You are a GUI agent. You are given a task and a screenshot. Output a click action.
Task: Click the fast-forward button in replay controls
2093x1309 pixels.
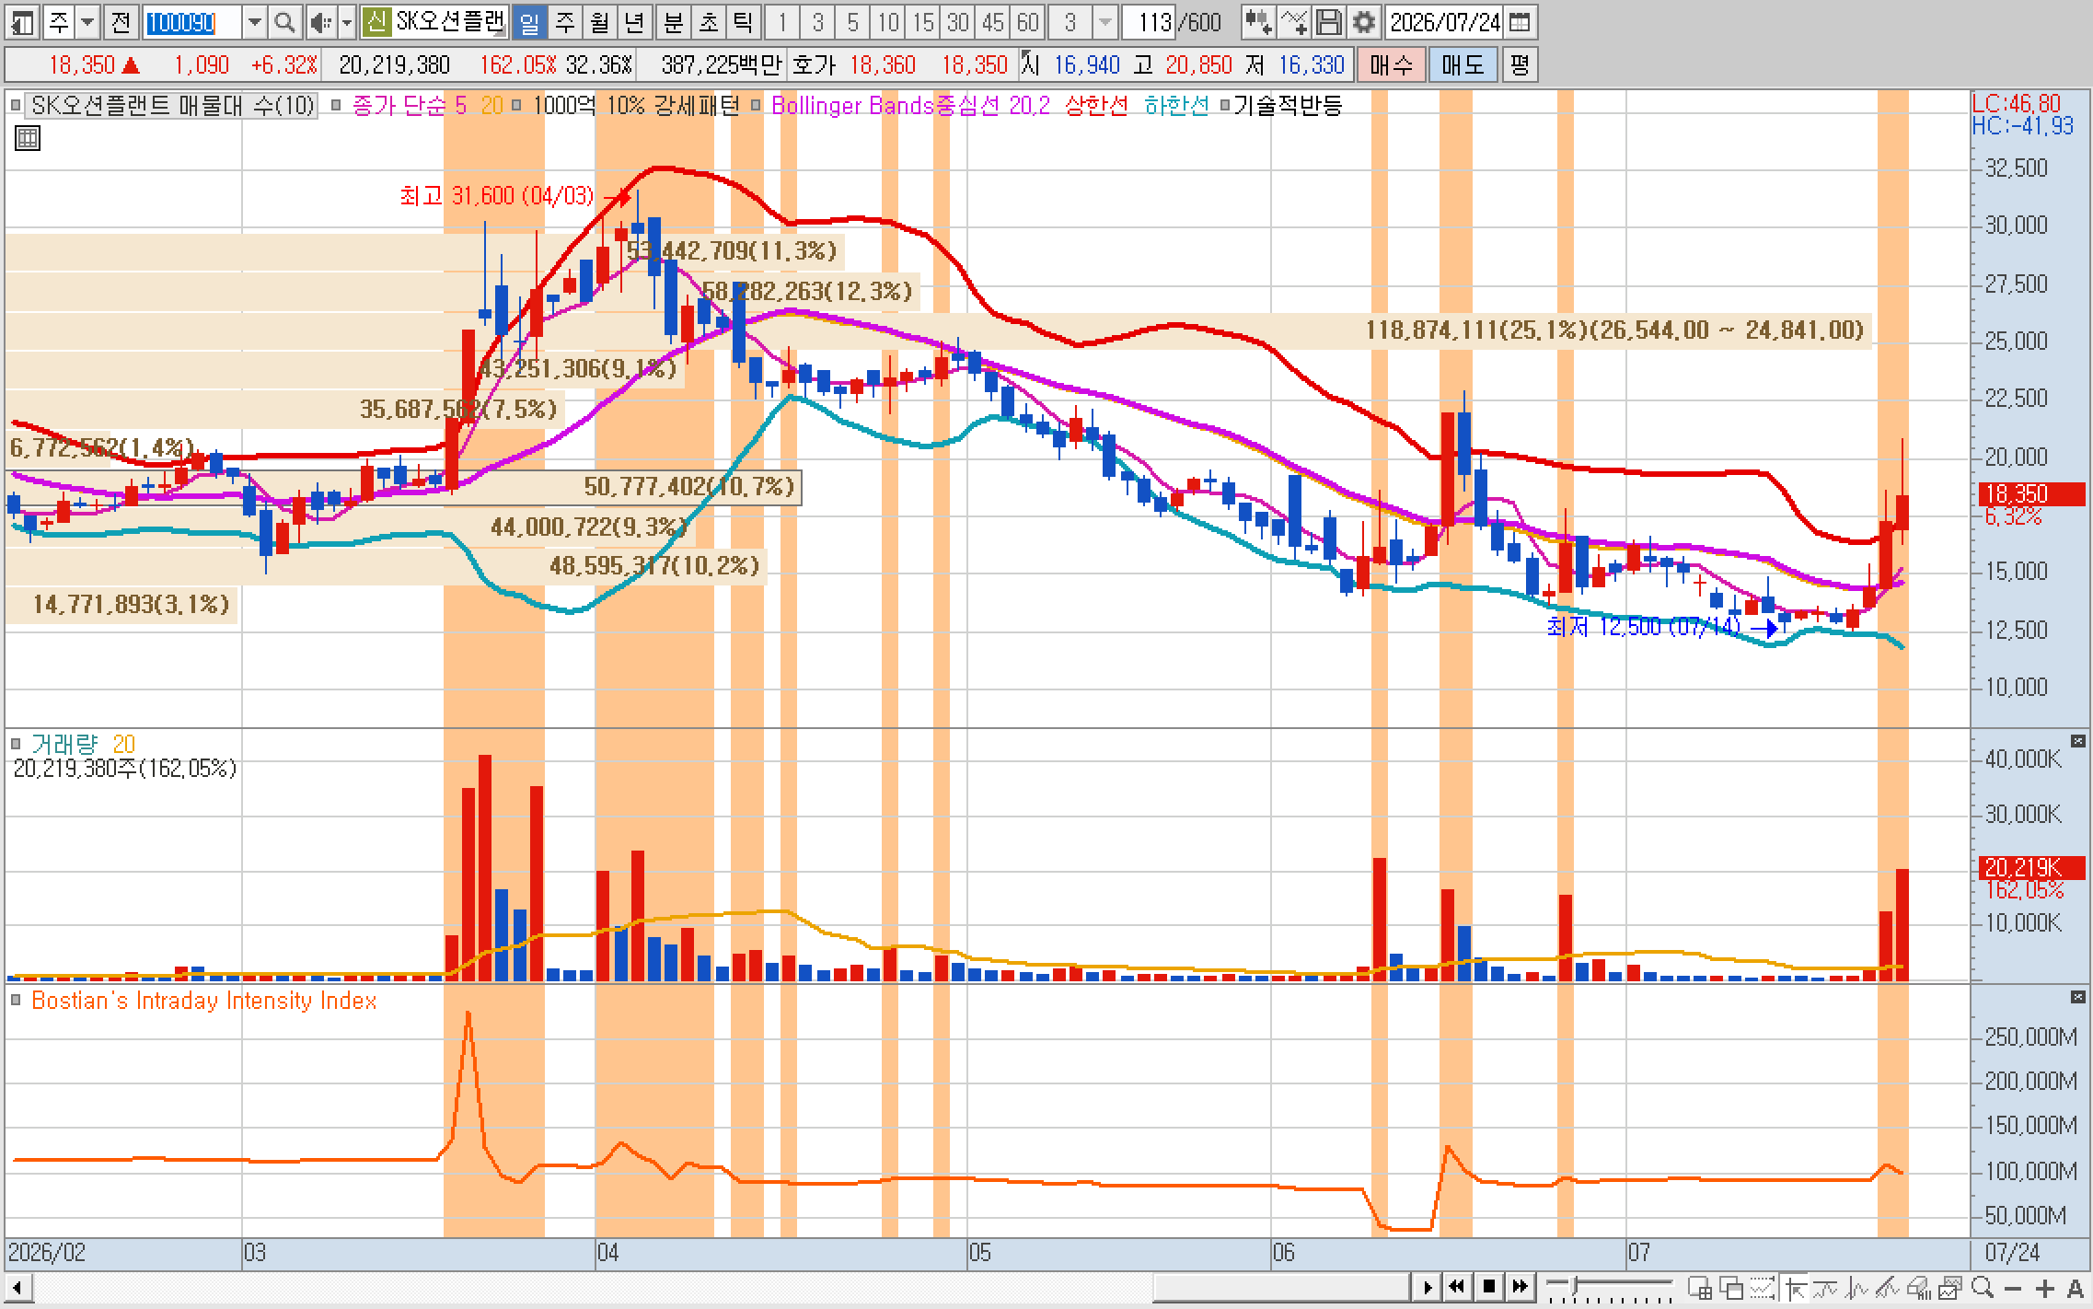[x=1520, y=1286]
